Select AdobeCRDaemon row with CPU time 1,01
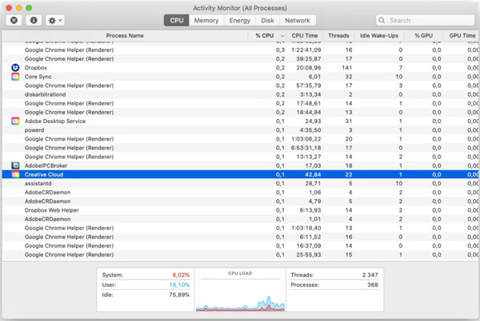This screenshot has height=321, width=480. pyautogui.click(x=240, y=219)
